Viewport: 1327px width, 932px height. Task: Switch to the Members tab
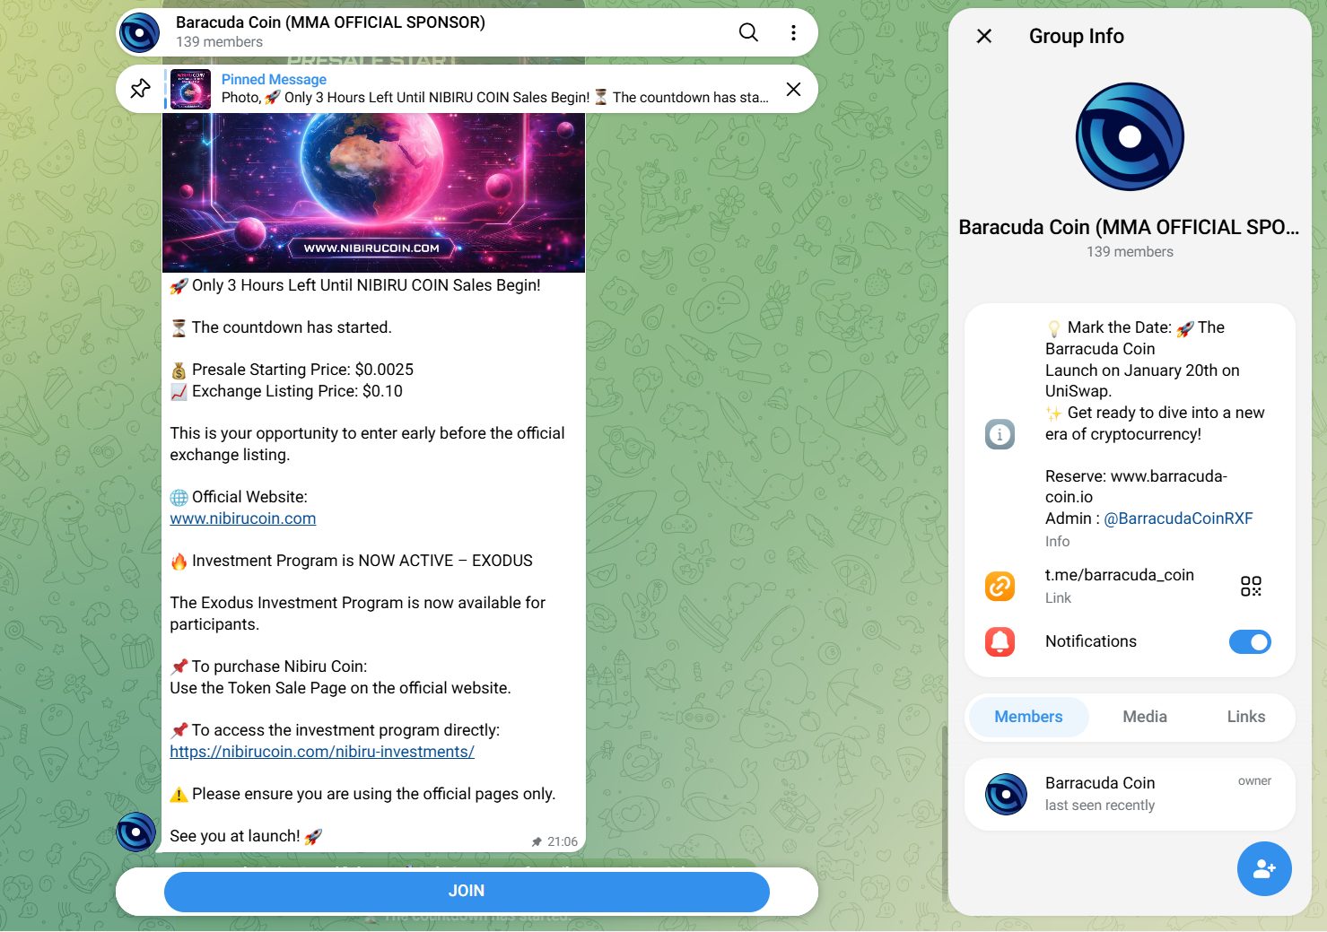click(1028, 717)
